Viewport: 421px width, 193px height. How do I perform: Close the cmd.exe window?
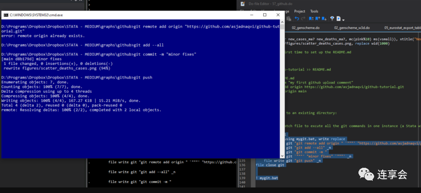278,15
